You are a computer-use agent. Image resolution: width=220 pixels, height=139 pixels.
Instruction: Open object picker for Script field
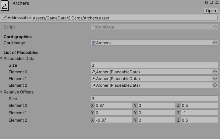click(x=215, y=27)
